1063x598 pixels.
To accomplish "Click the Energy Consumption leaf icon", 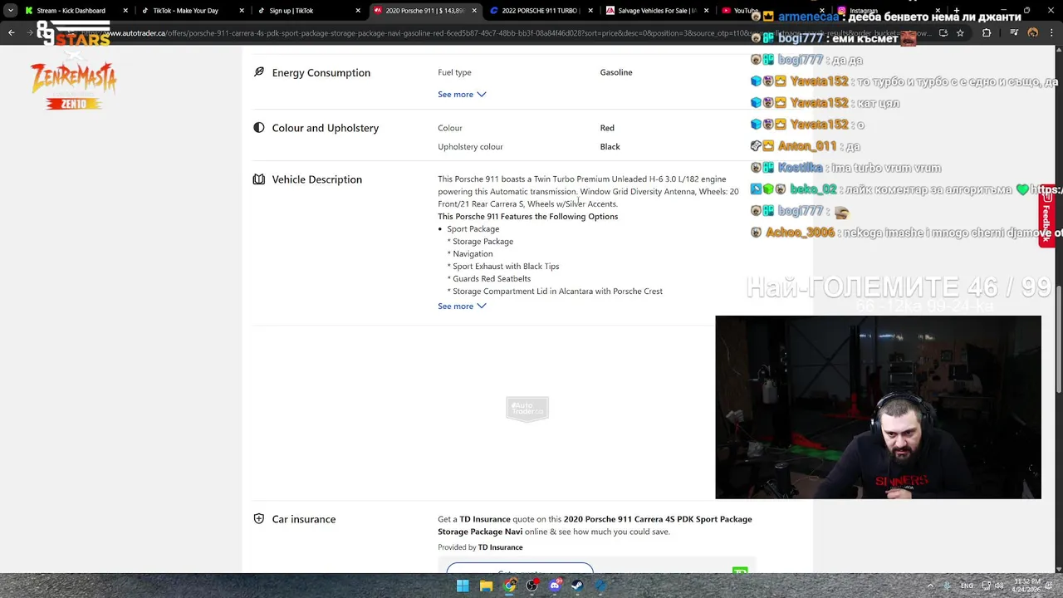I will tap(259, 72).
